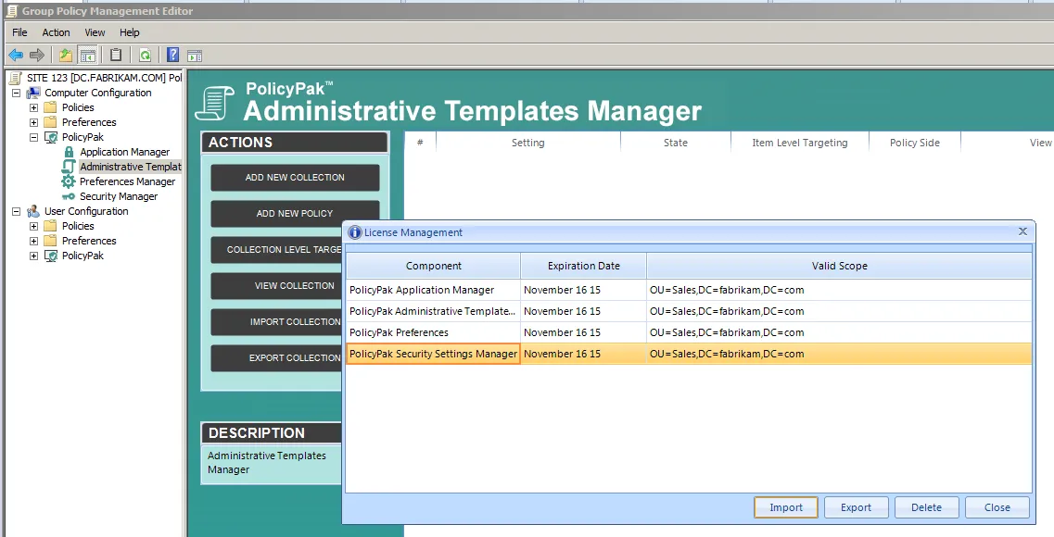Screen dimensions: 1054x537
Task: Toggle the Show/Hide Console Tree icon
Action: tap(87, 56)
